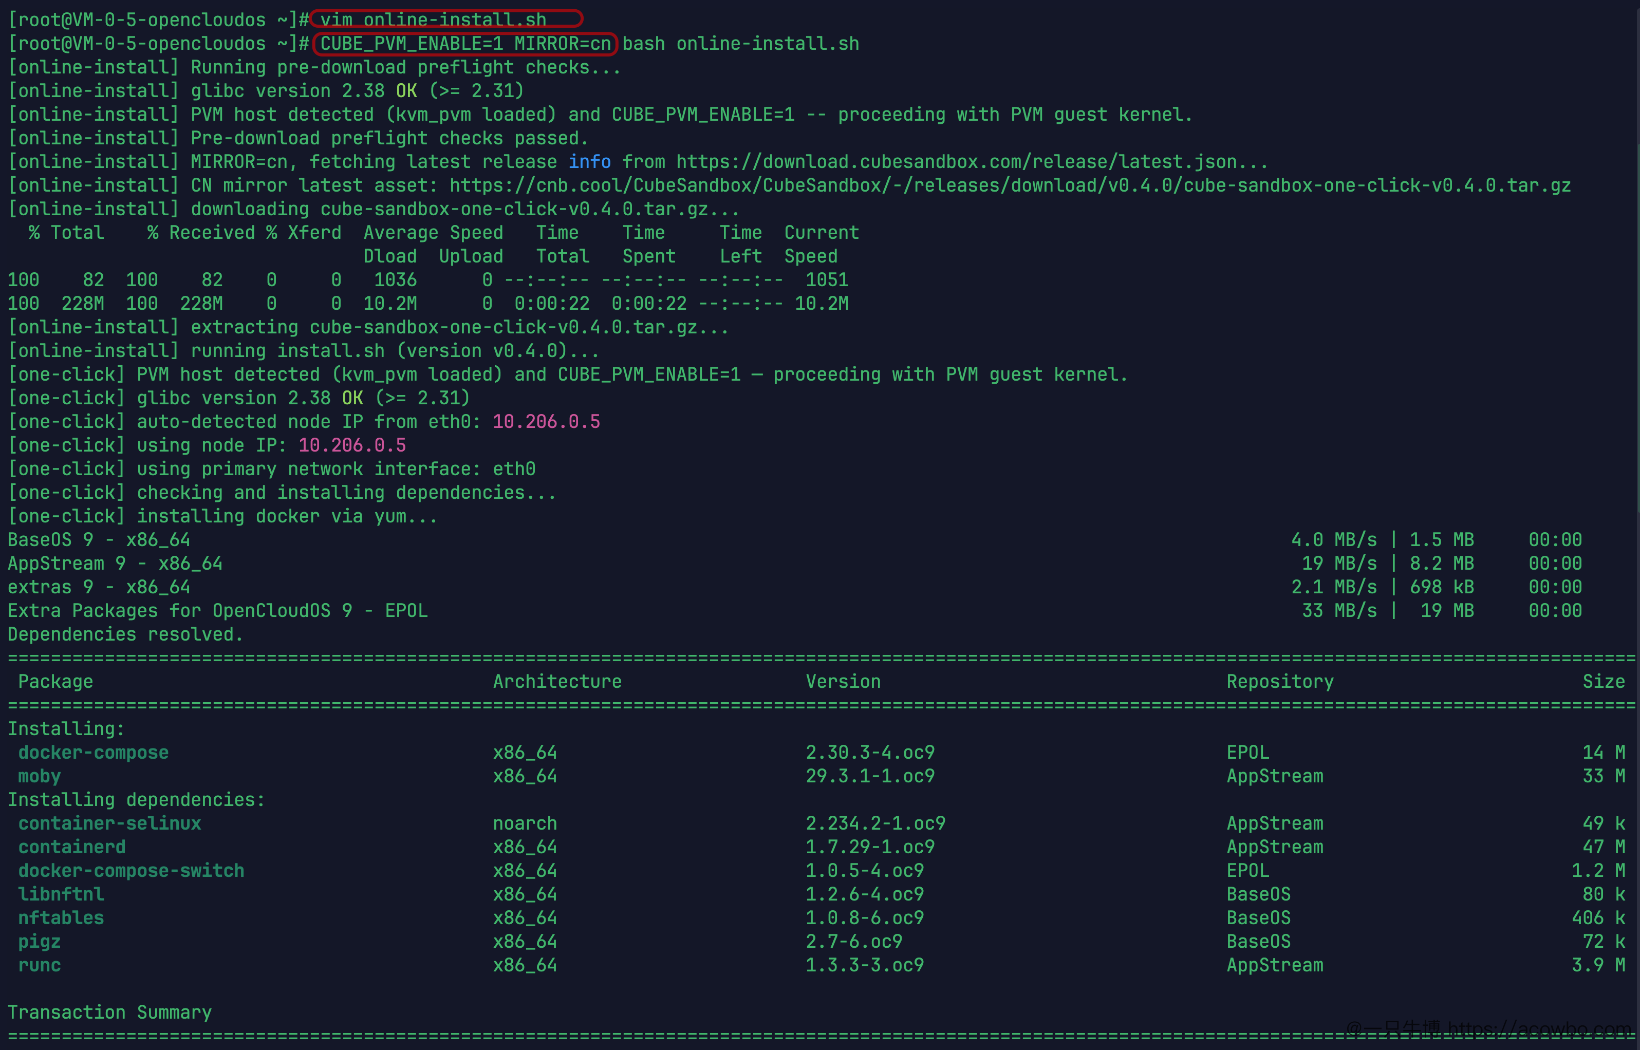This screenshot has height=1050, width=1640.
Task: Click the IP address on the auto-detected node IP line
Action: 546,421
